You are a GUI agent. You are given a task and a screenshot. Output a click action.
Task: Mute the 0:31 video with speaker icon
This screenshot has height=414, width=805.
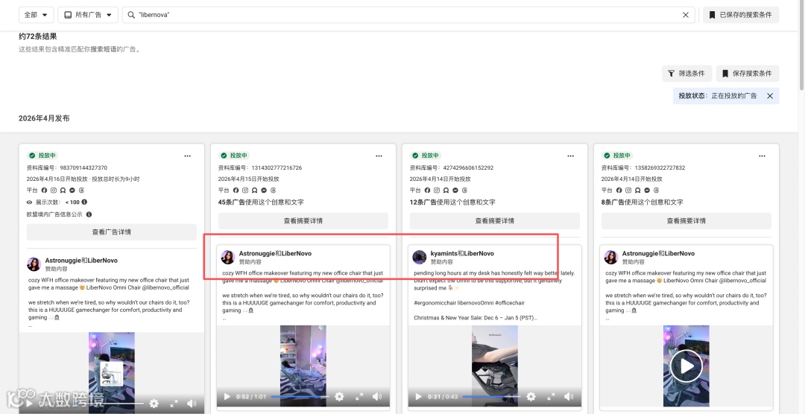(x=568, y=397)
